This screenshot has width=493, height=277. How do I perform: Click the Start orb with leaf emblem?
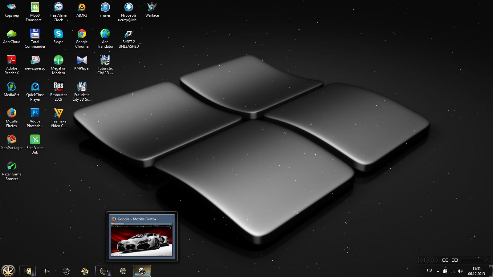[8, 271]
